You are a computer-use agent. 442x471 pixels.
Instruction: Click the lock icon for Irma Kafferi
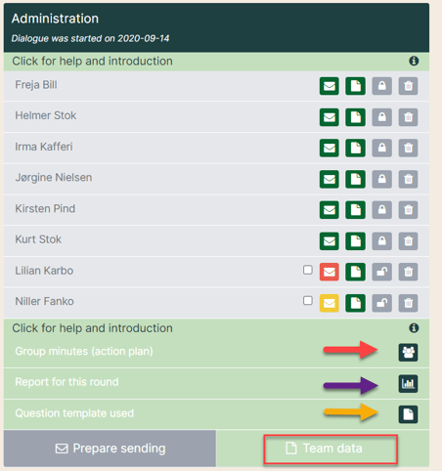(381, 148)
